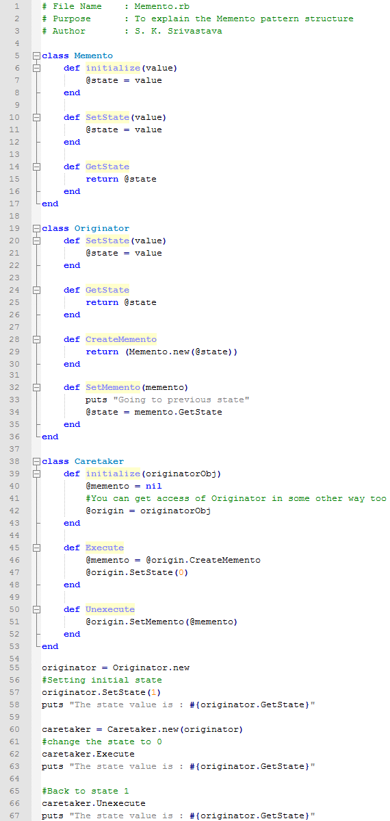Click class name Originator on line 19
The width and height of the screenshot is (390, 821).
point(102,228)
